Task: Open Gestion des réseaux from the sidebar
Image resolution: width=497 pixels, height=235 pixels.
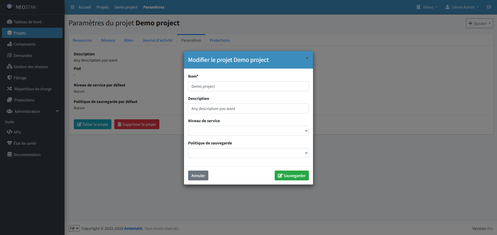Action: click(9, 67)
